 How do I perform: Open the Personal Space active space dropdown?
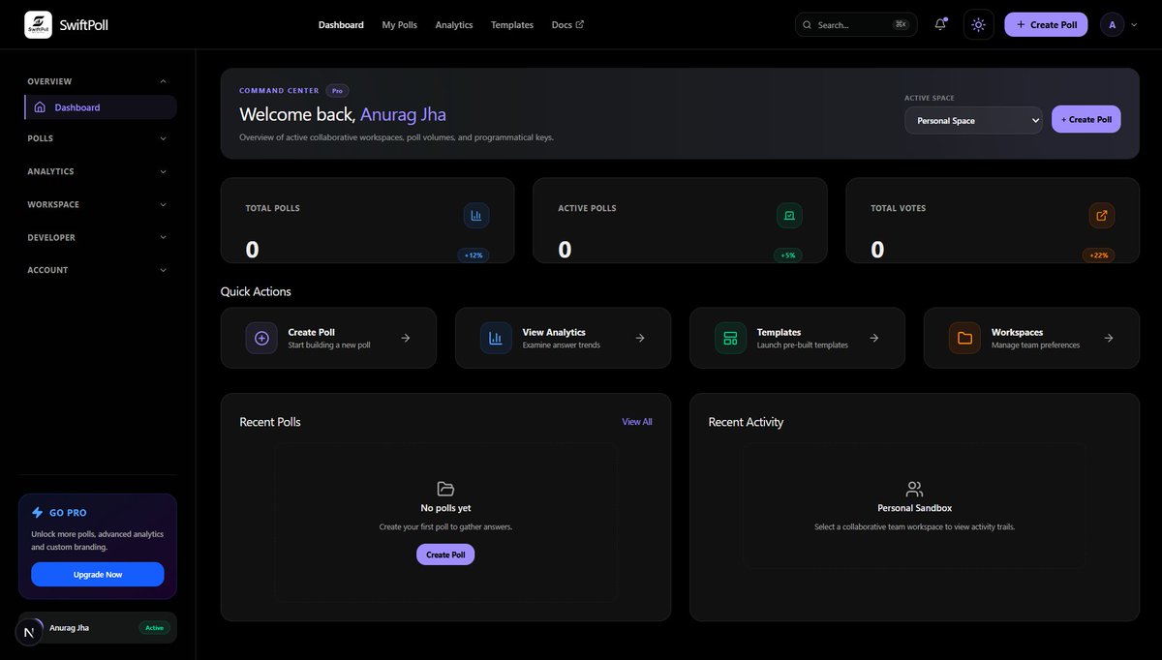973,120
